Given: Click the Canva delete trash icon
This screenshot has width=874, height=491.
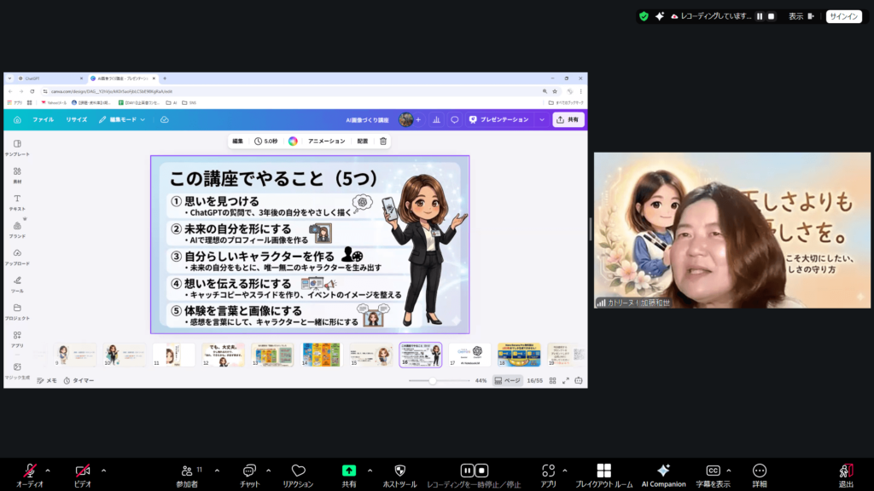Looking at the screenshot, I should [383, 141].
